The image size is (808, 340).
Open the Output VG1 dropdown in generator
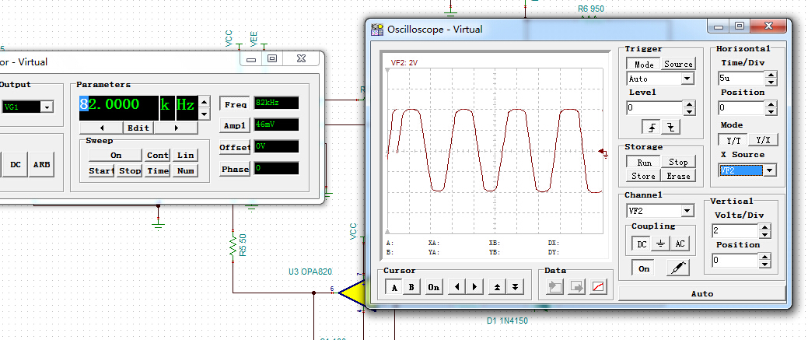click(47, 107)
